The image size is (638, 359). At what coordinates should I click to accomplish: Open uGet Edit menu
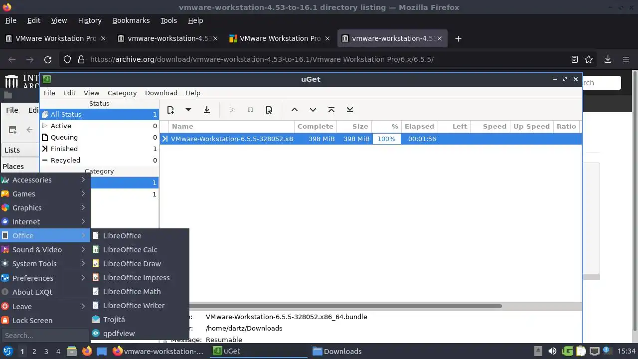[x=69, y=93]
